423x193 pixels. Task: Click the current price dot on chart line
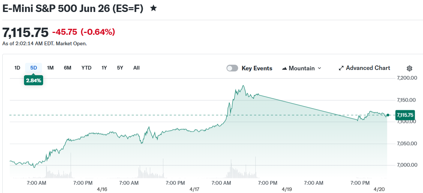pyautogui.click(x=388, y=115)
